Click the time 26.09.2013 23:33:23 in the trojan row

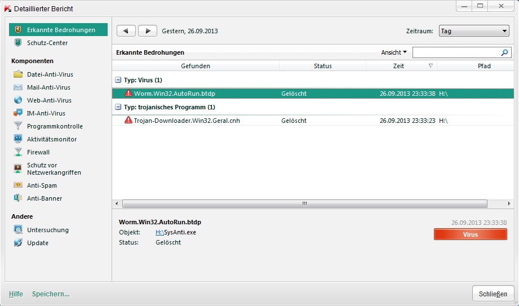click(407, 121)
